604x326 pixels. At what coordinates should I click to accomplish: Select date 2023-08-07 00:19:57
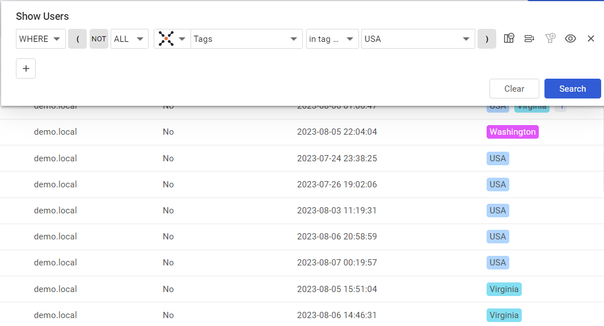coord(337,263)
